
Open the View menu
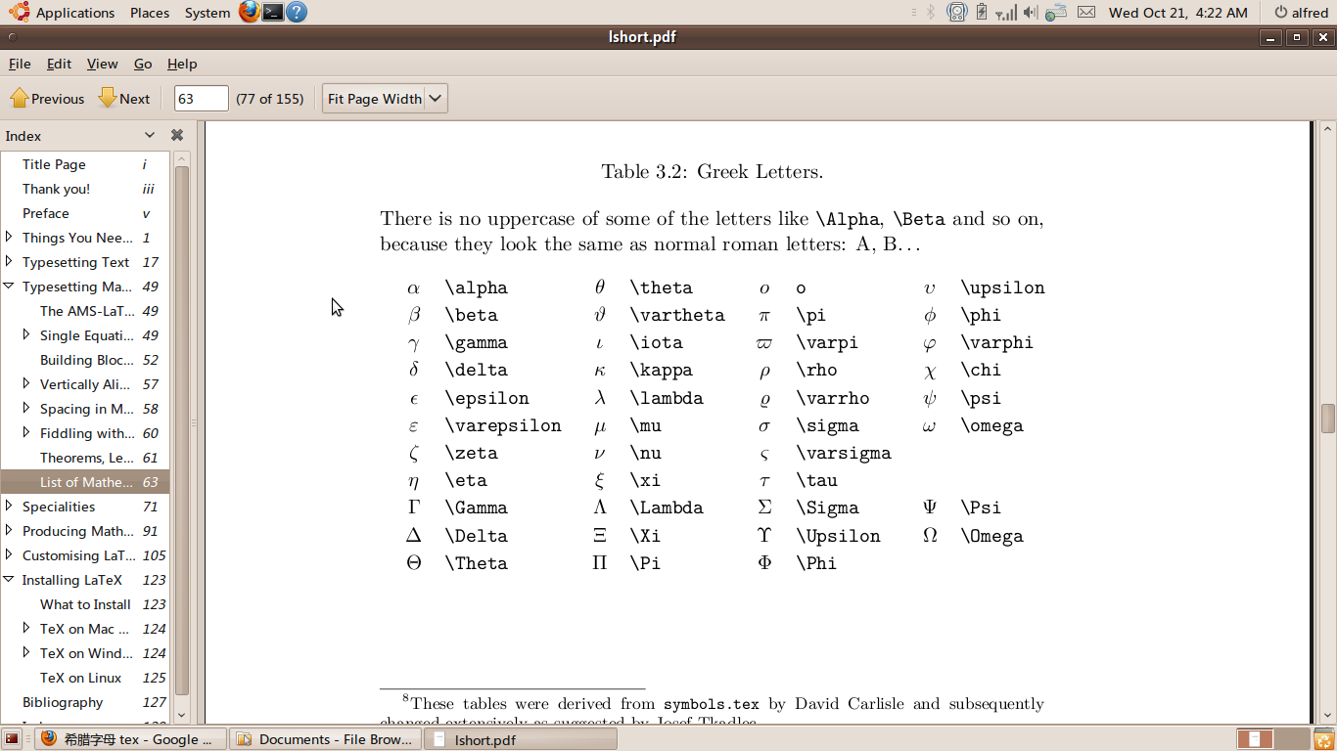pos(102,64)
